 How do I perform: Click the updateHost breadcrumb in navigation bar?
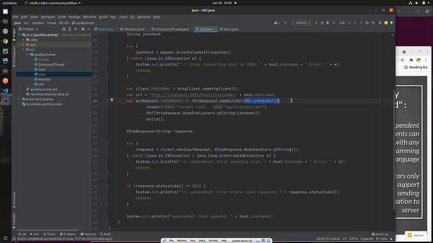tap(83, 23)
